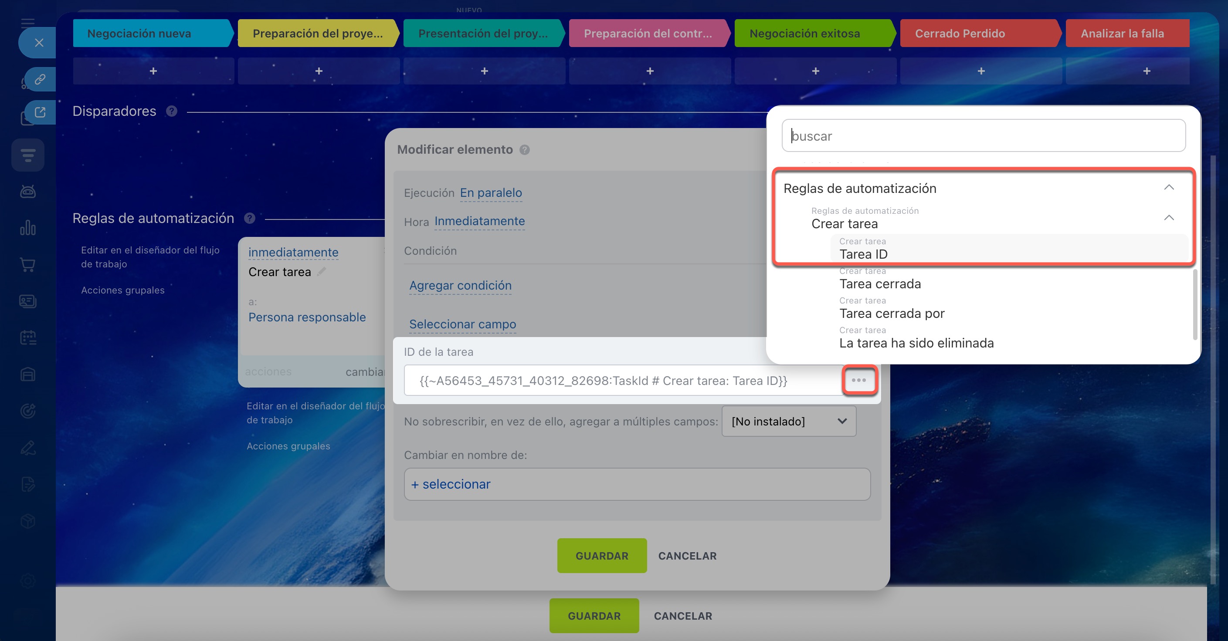Select Tarea cerrada from the list

879,284
